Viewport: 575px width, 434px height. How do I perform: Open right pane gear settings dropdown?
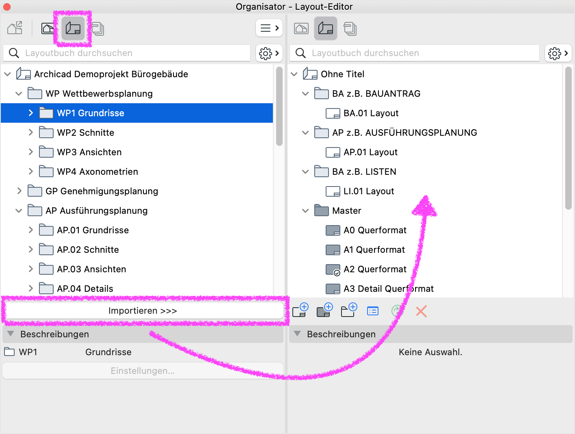point(558,53)
